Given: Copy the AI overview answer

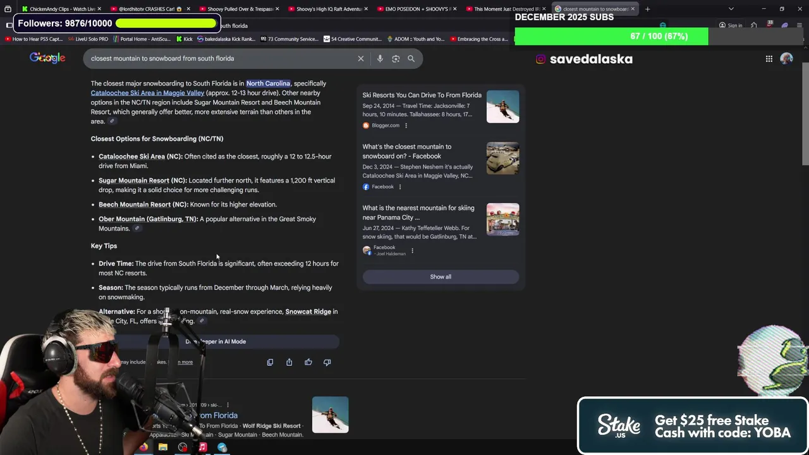Looking at the screenshot, I should [270, 362].
